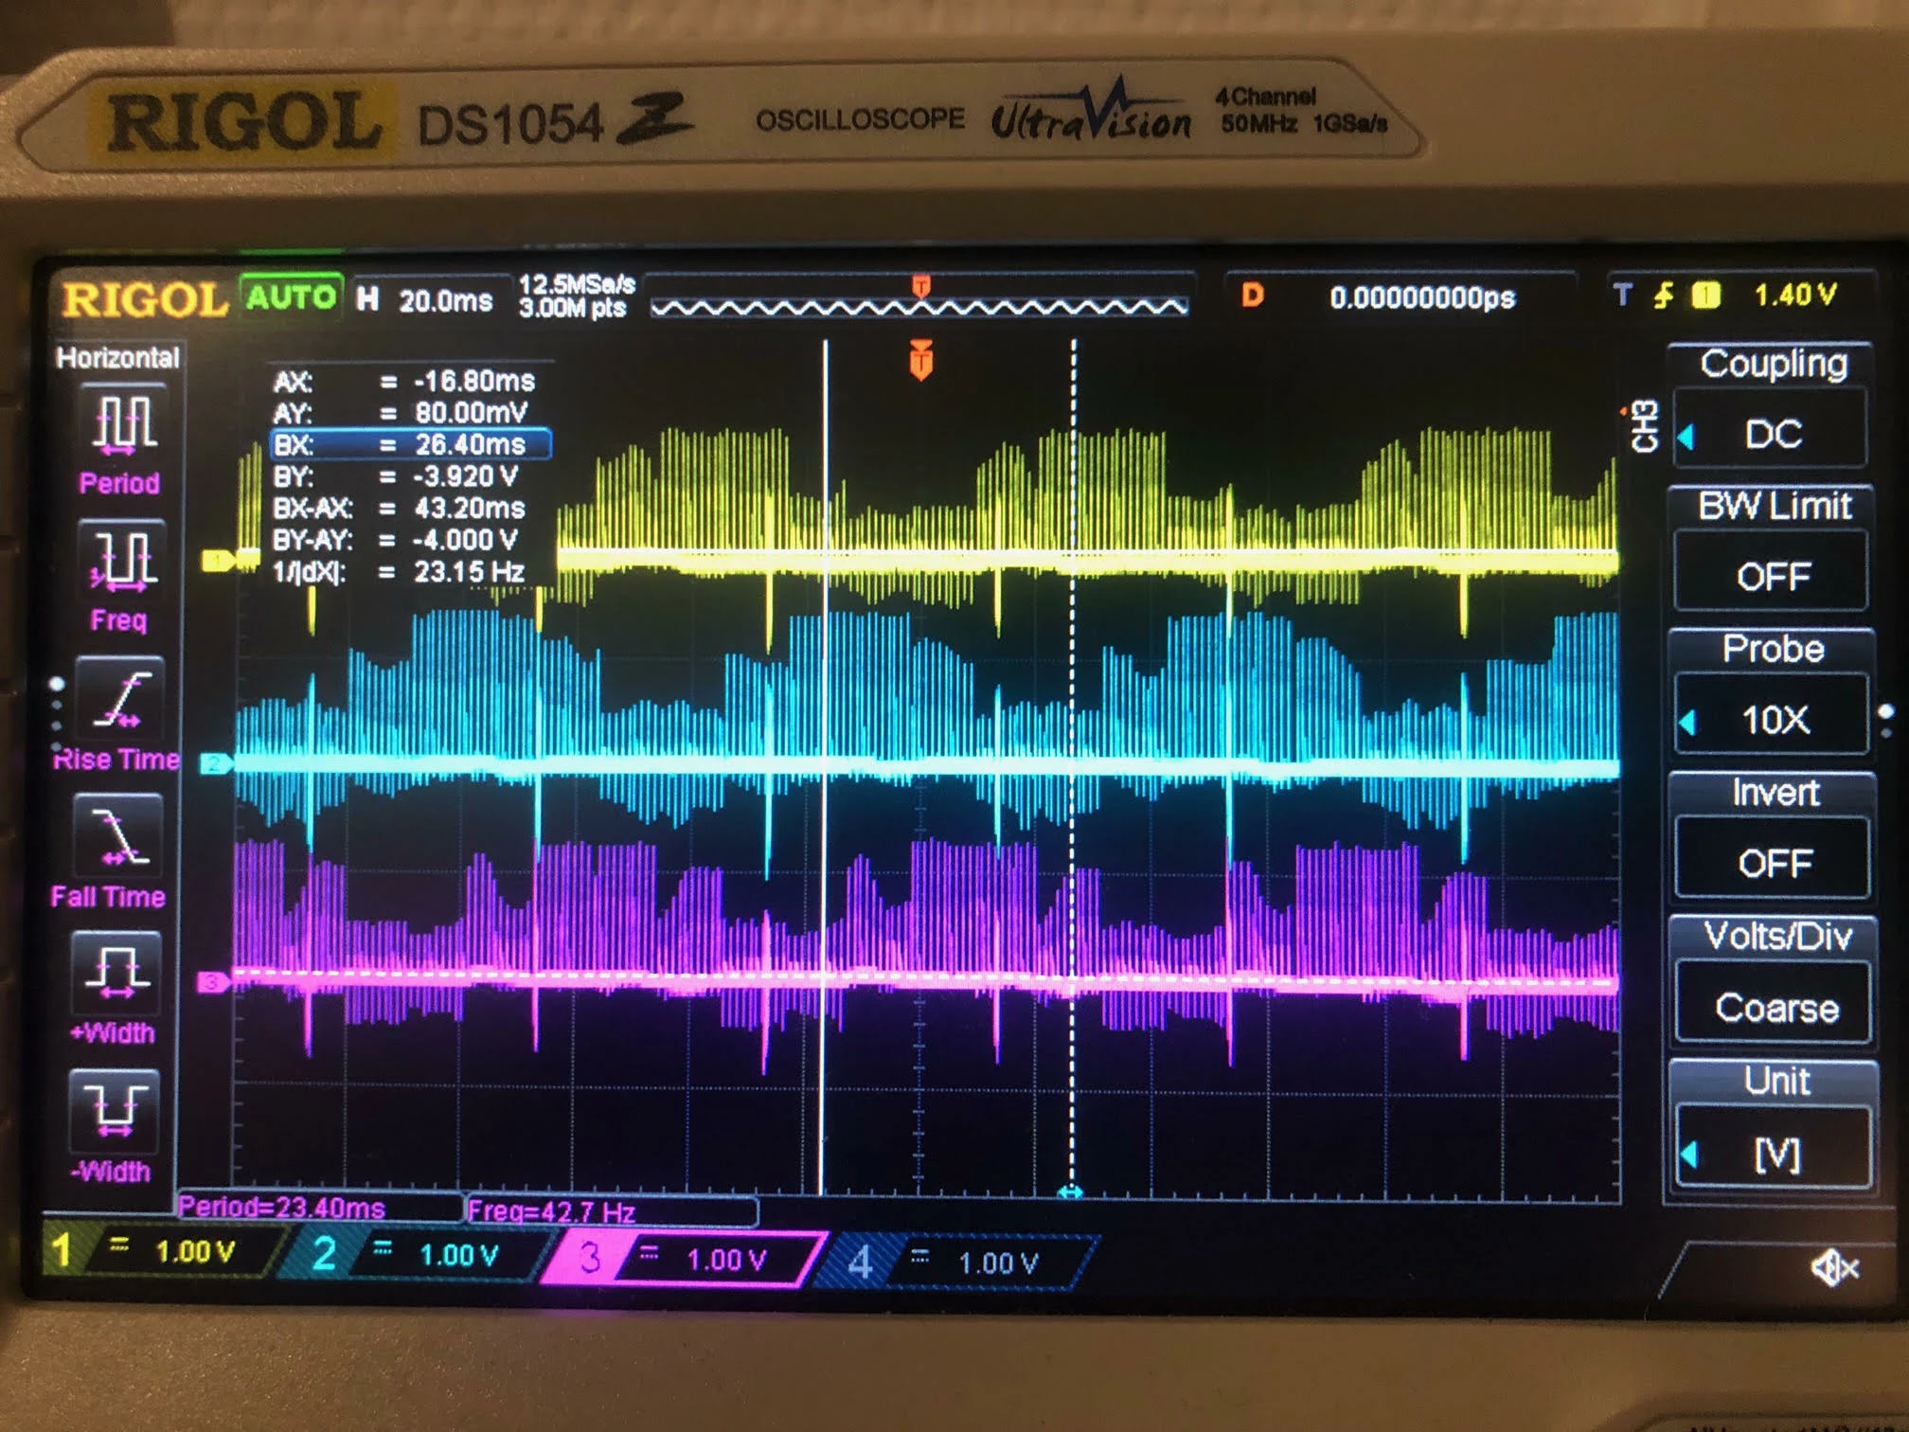
Task: Click the BY-AY delta value -4.000 V
Action: coord(465,540)
